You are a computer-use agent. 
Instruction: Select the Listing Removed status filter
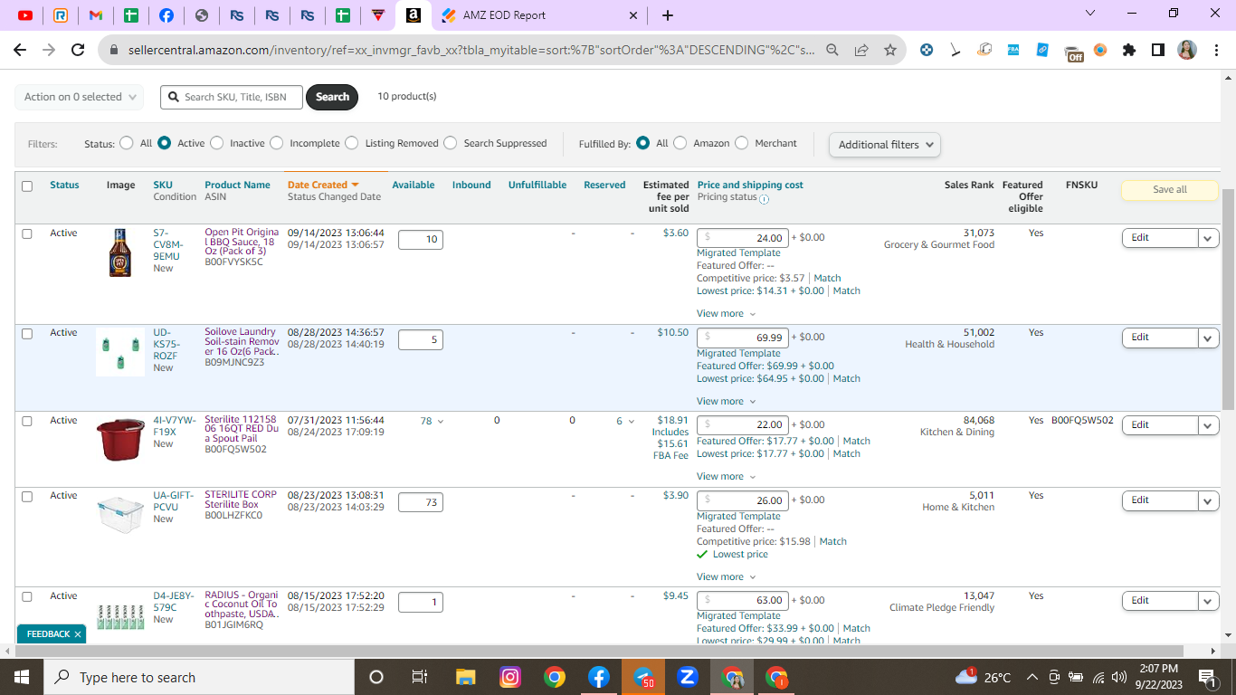click(x=352, y=143)
